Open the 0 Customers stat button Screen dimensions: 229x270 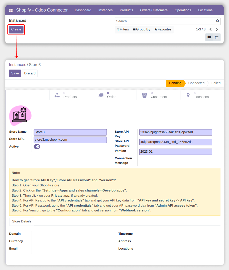coord(158,95)
